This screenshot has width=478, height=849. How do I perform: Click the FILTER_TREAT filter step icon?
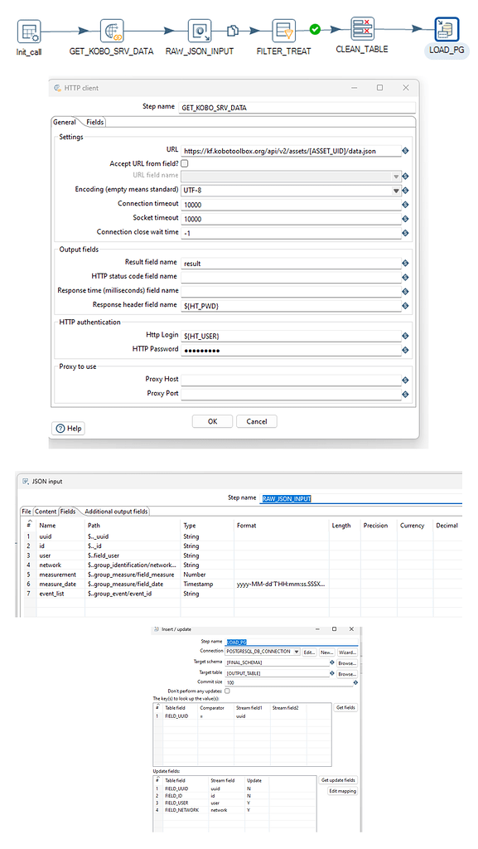[x=283, y=32]
